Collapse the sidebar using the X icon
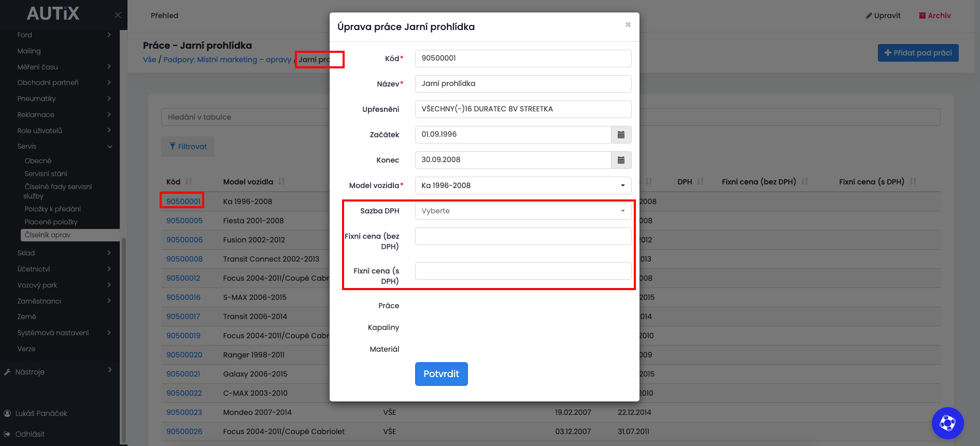This screenshot has width=980, height=446. 118,15
